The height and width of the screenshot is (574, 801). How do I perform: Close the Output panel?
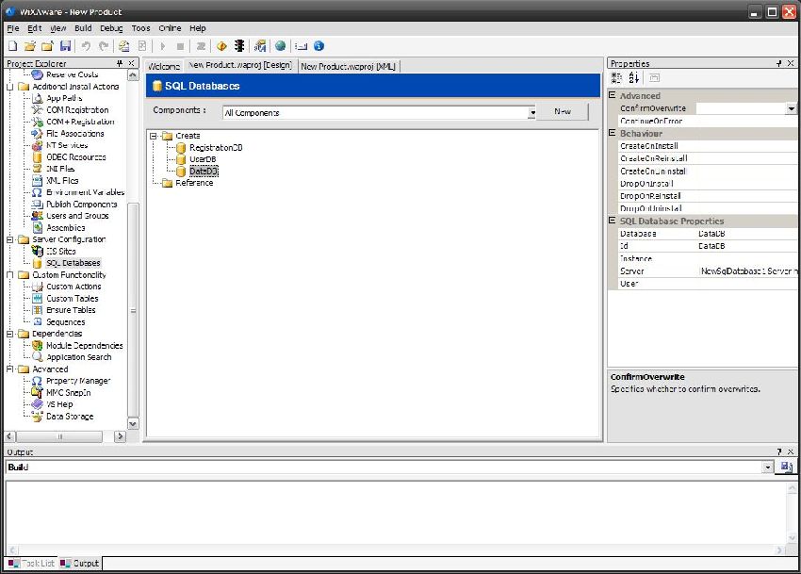tap(791, 451)
